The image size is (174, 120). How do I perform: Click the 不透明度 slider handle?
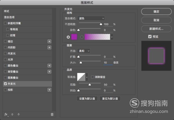pos(101,24)
